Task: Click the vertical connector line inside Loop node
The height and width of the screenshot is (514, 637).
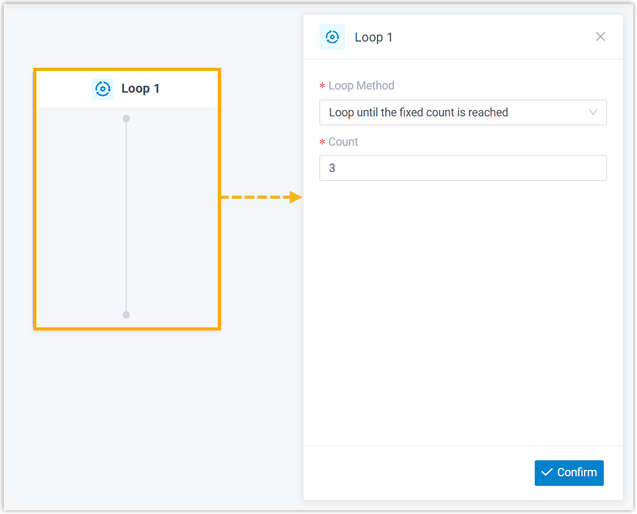Action: pyautogui.click(x=126, y=217)
